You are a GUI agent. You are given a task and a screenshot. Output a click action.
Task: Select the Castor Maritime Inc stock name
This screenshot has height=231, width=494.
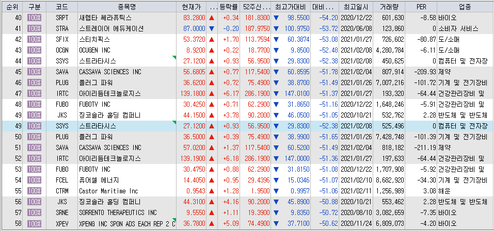(109, 191)
